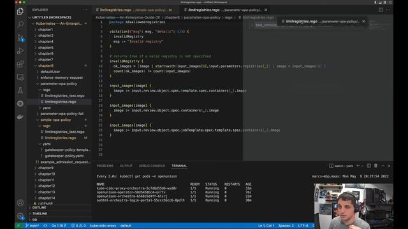This screenshot has height=229, width=408.
Task: Click the remote window indicator in status bar
Action: pos(18,226)
